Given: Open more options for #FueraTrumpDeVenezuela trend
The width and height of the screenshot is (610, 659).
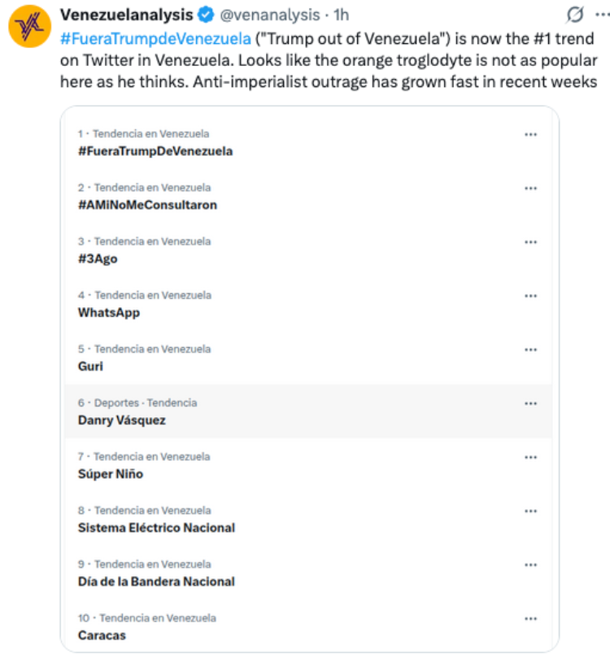Looking at the screenshot, I should coord(531,134).
